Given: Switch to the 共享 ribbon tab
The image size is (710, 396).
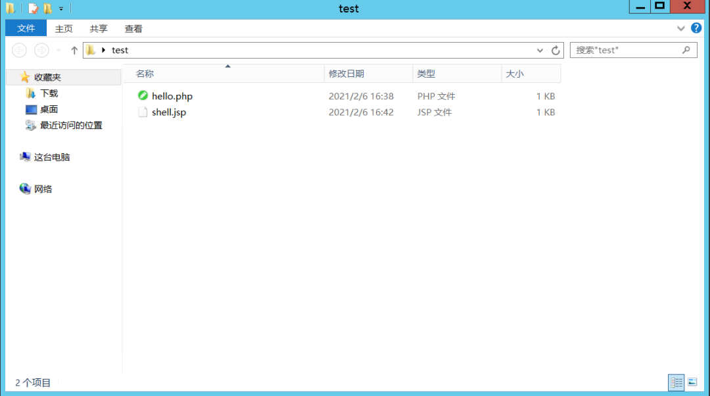Looking at the screenshot, I should (x=99, y=28).
